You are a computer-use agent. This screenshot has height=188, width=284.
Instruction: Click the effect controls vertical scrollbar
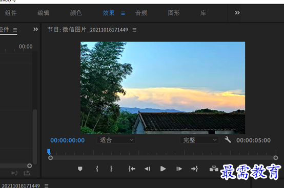[x=35, y=136]
